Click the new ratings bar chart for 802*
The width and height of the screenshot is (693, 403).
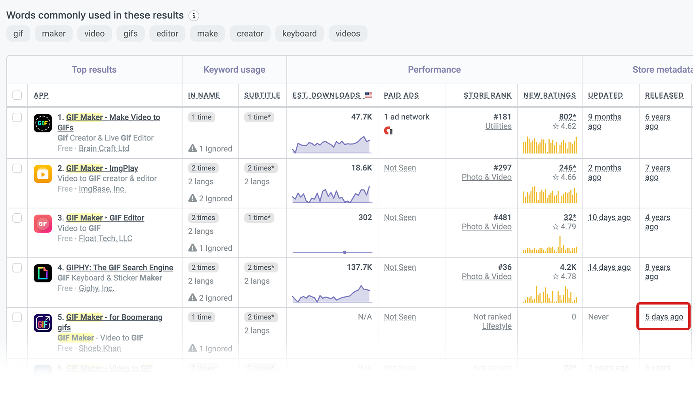coord(550,145)
